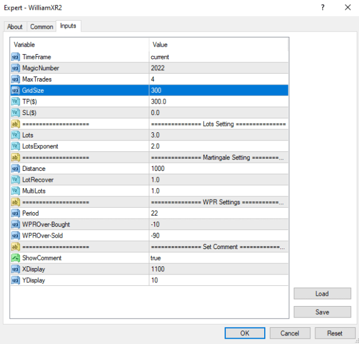Select the 'WPR Settings' separator value cell
This screenshot has height=344, width=359.
pyautogui.click(x=219, y=202)
